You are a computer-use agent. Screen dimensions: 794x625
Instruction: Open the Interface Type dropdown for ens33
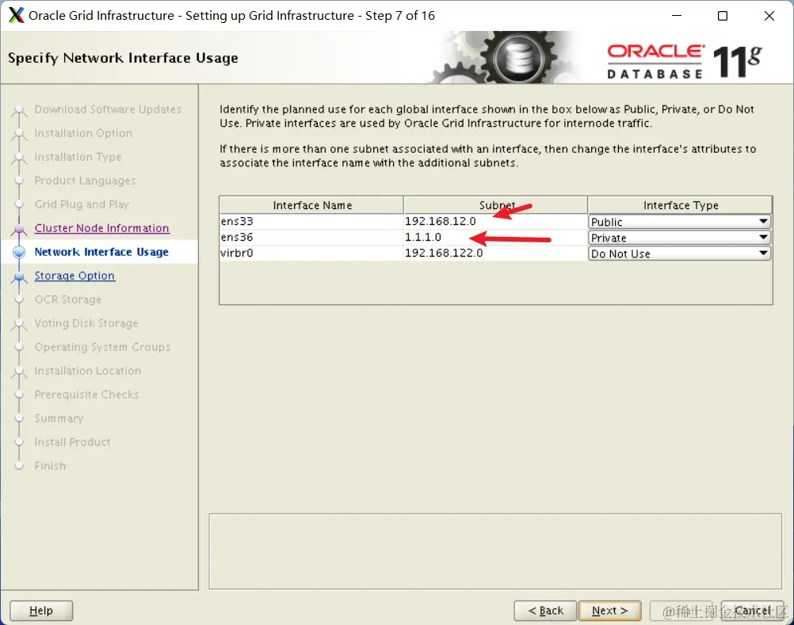tap(680, 222)
